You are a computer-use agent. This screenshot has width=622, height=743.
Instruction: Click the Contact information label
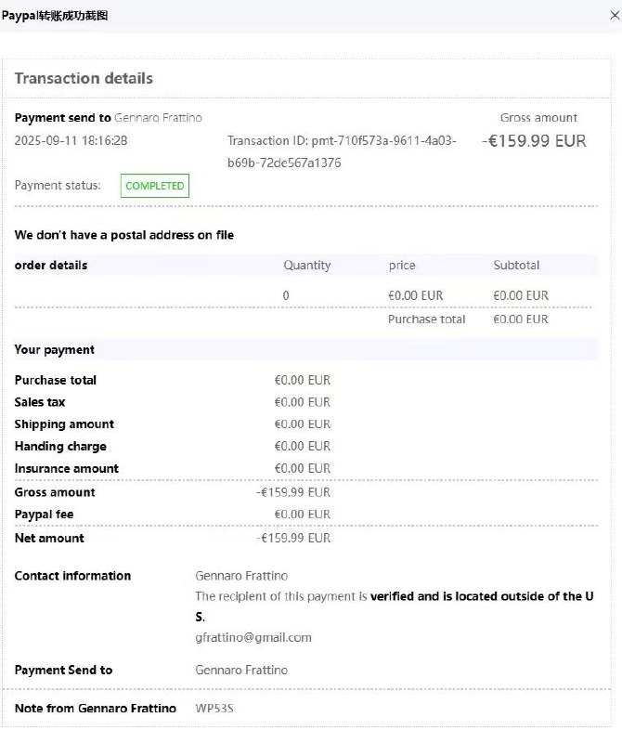pos(72,576)
